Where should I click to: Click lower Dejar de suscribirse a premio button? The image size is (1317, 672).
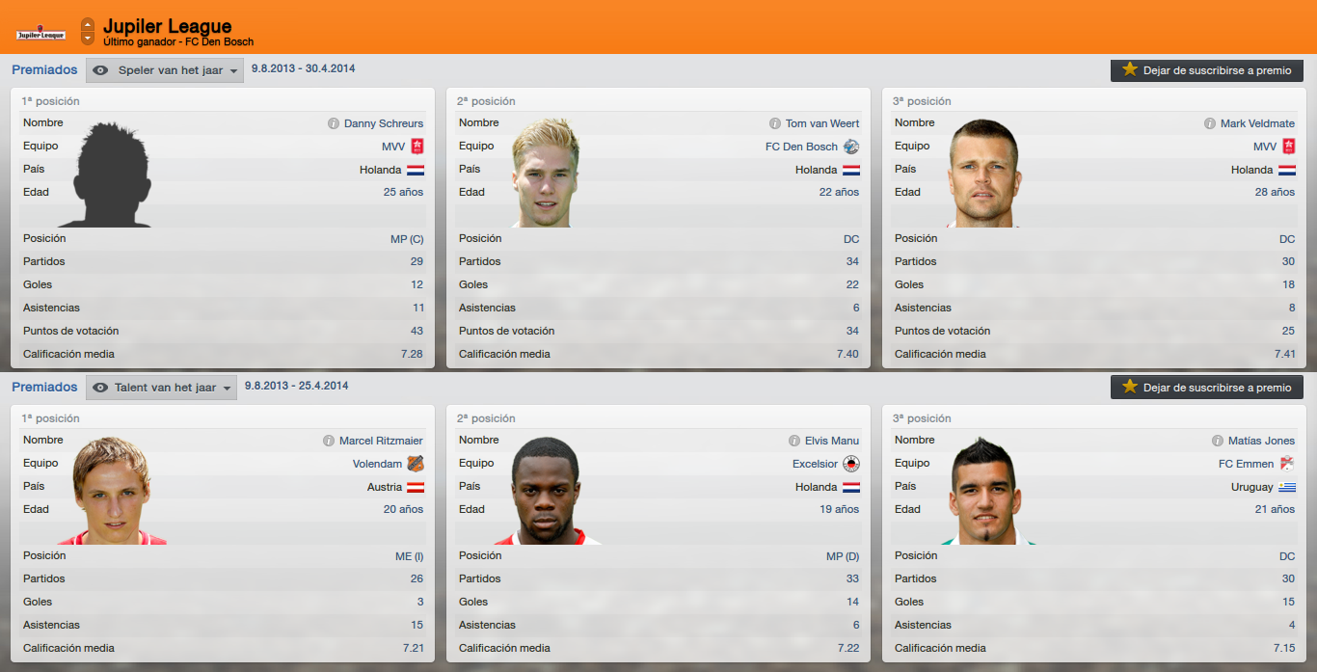[1207, 388]
